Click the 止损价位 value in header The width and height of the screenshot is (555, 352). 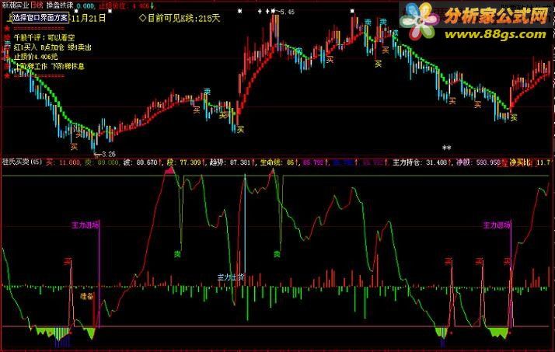124,6
